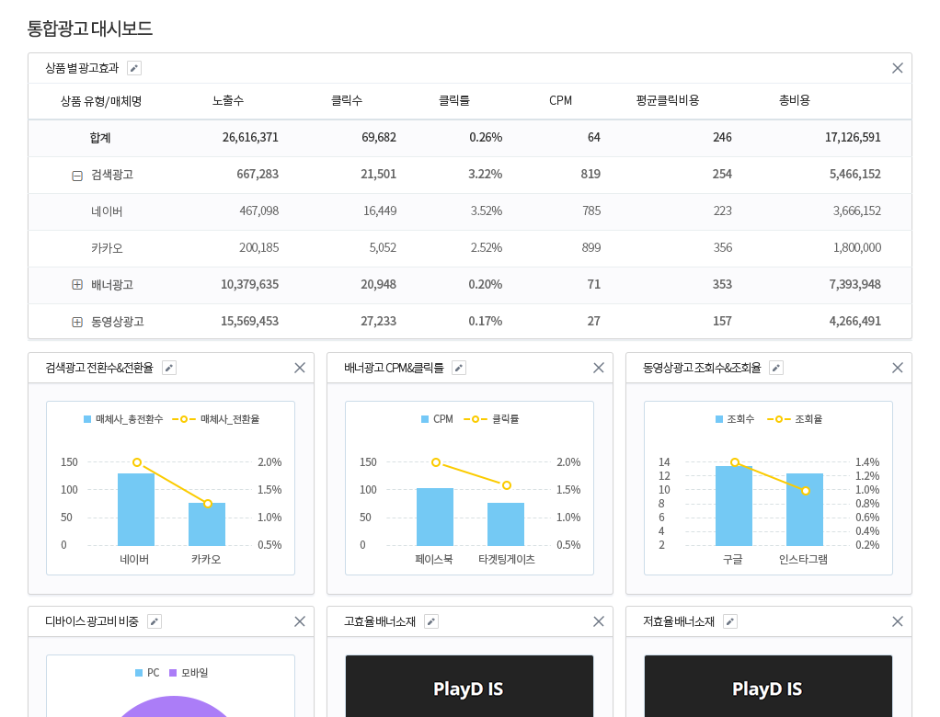Expand the 배너광고 row
The width and height of the screenshot is (940, 717).
77,285
